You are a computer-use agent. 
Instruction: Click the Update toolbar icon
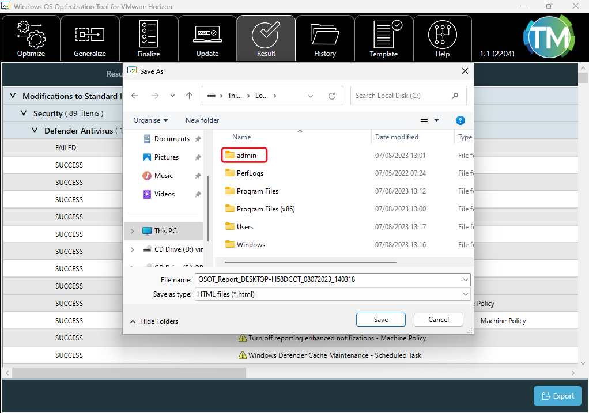[x=207, y=39]
